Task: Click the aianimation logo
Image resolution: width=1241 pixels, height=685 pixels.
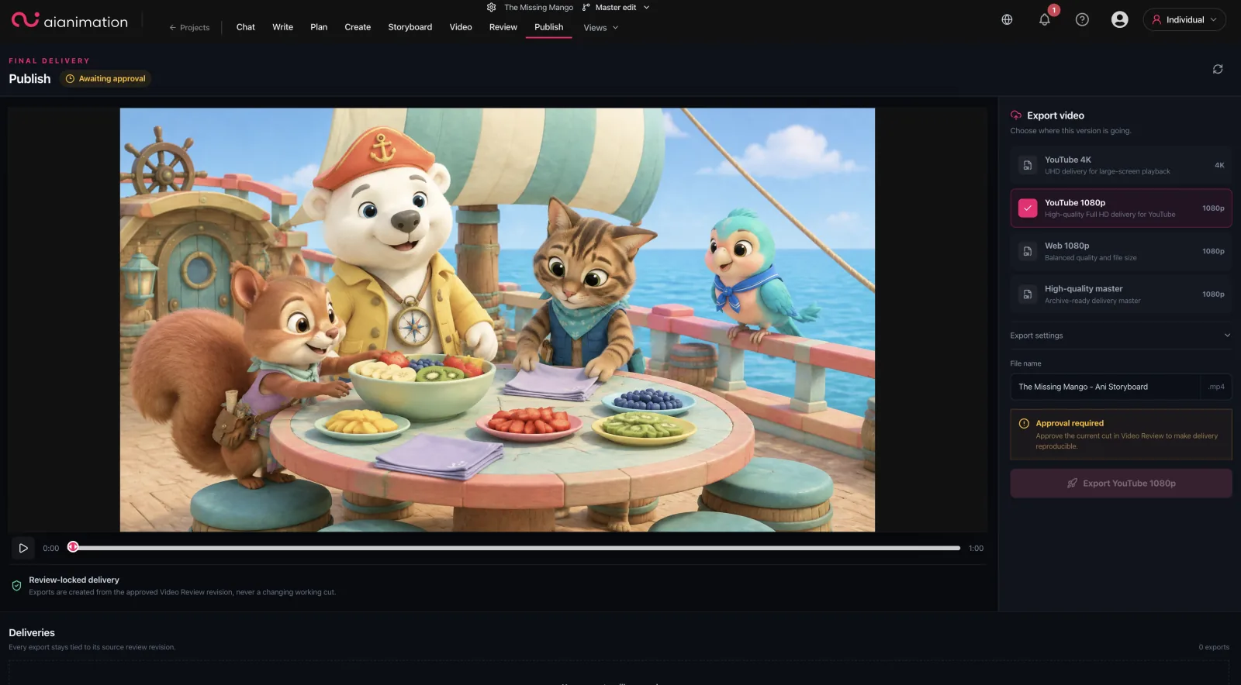Action: [70, 21]
